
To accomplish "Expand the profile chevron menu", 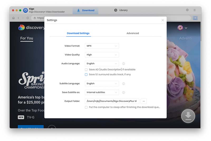I will click(186, 28).
